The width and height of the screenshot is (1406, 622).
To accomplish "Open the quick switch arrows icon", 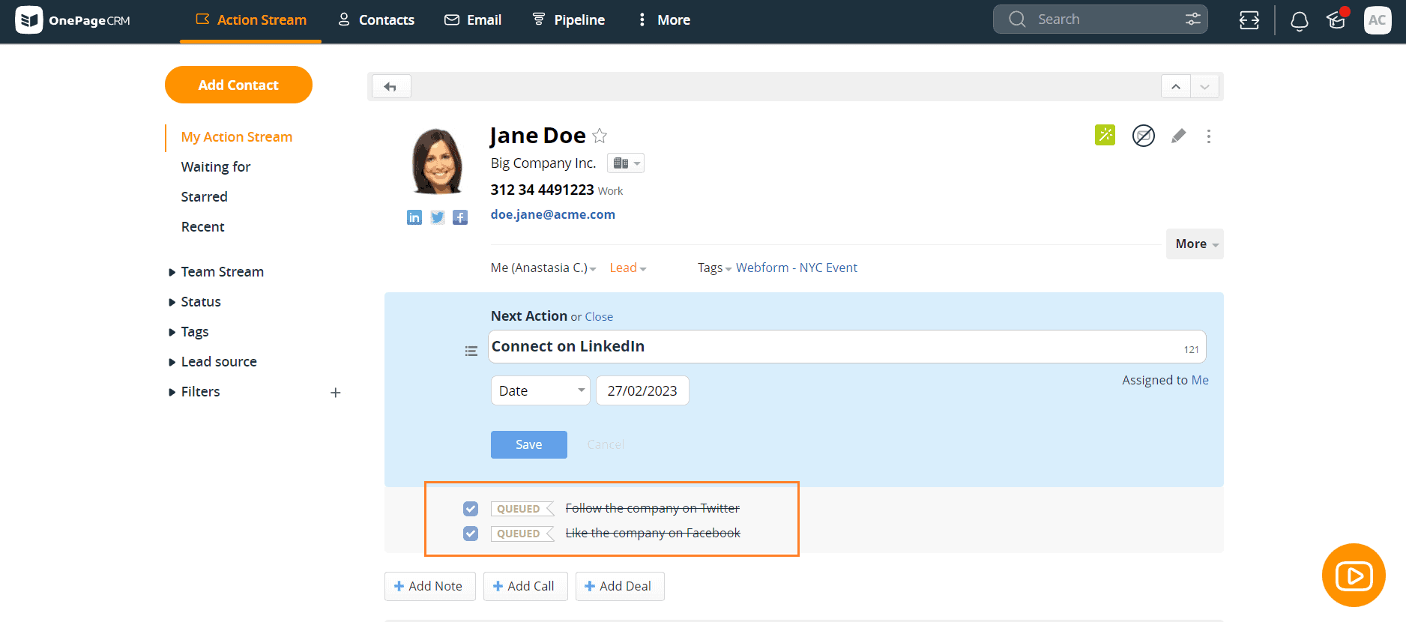I will [x=1249, y=20].
